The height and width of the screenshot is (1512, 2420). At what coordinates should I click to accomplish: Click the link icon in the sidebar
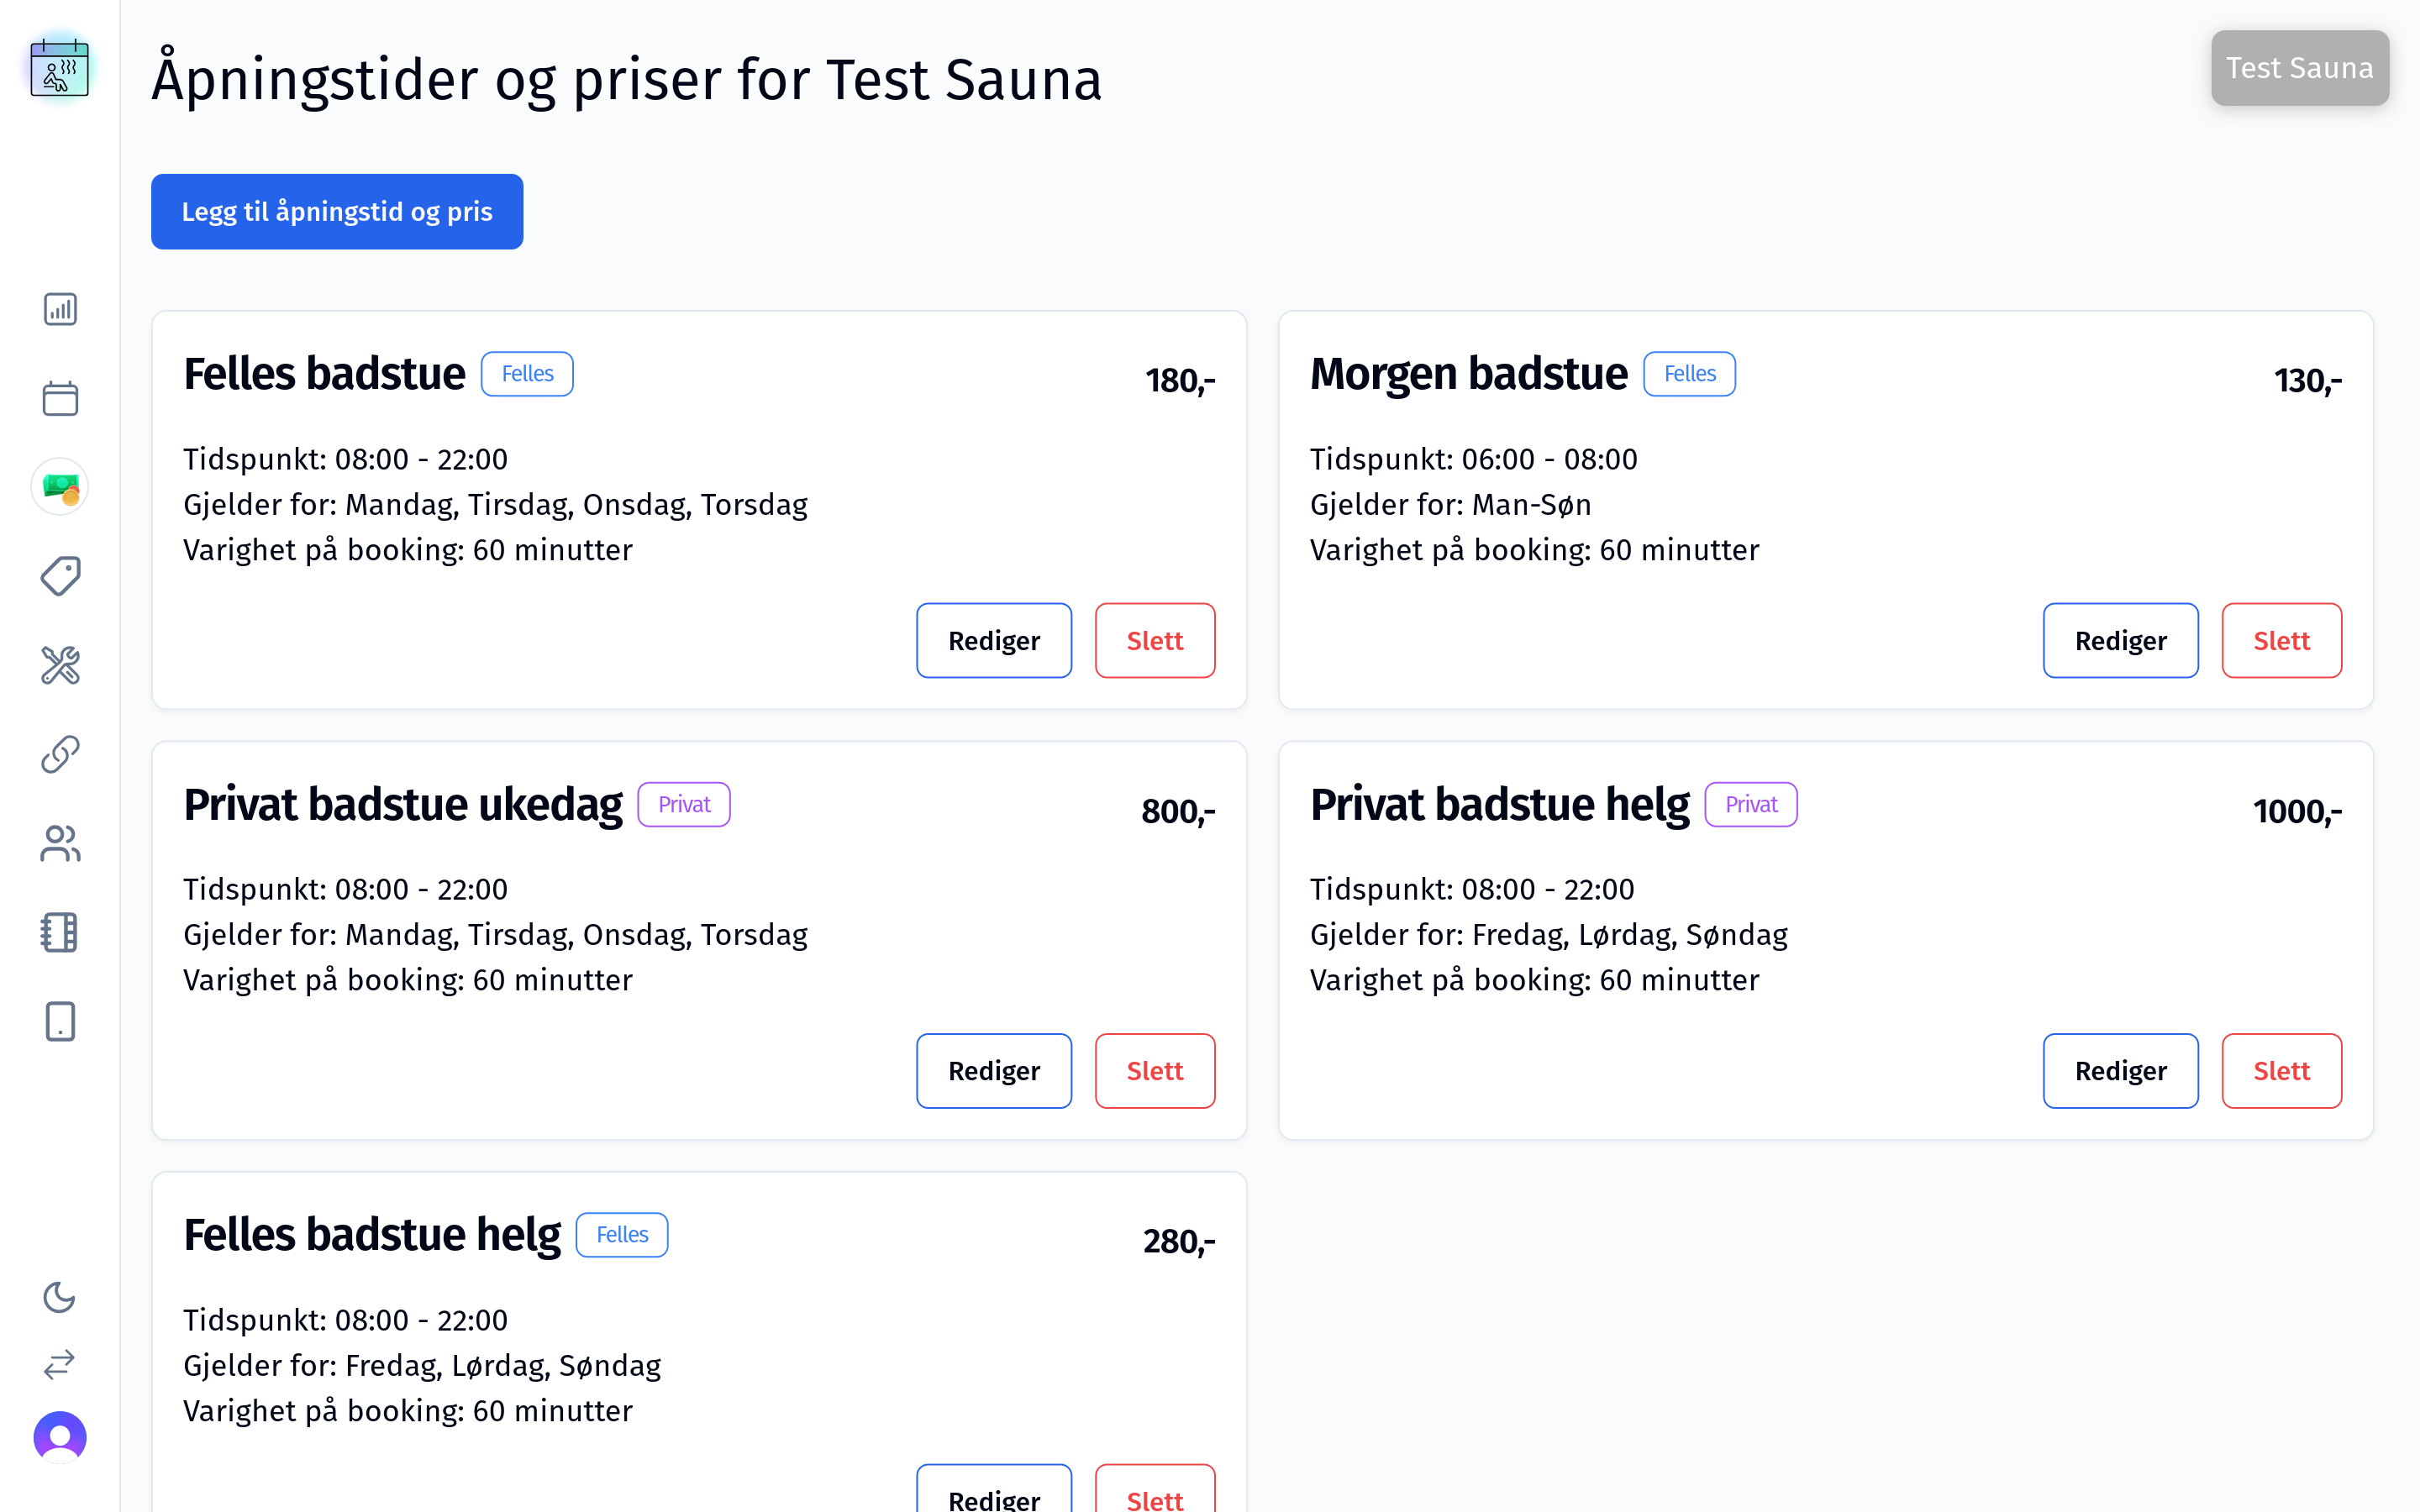[x=59, y=753]
